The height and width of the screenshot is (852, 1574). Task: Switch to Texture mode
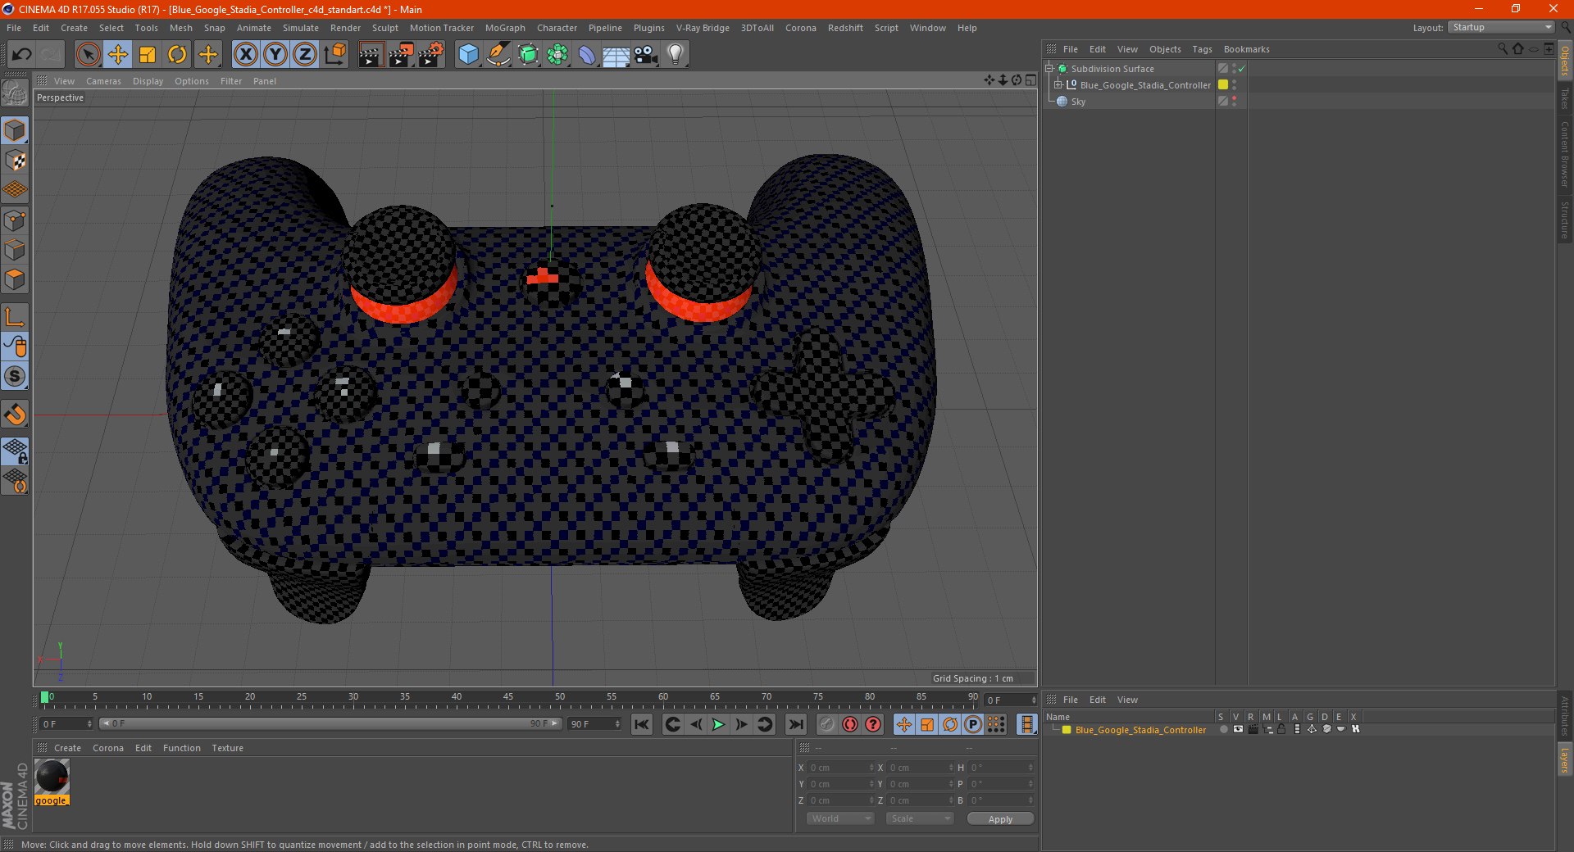tap(15, 161)
